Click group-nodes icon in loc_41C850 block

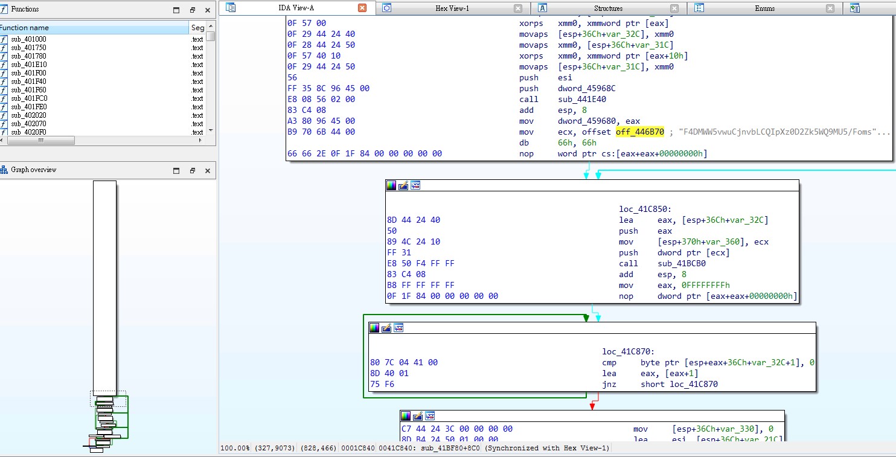pos(415,185)
